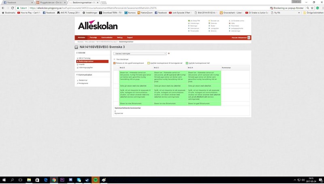This screenshot has width=324, height=184.
Task: Open Steam from the Windows taskbar
Action: tap(87, 180)
